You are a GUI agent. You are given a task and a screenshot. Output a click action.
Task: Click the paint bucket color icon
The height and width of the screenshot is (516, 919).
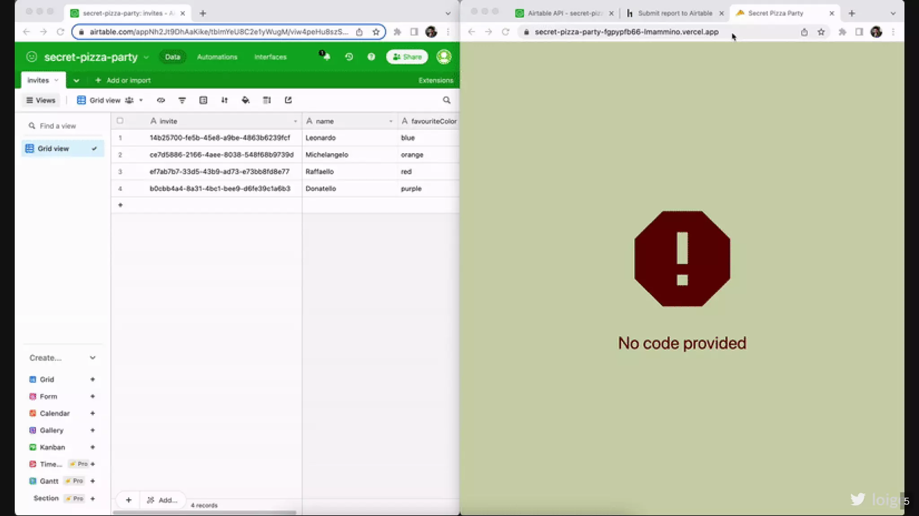[x=245, y=100]
